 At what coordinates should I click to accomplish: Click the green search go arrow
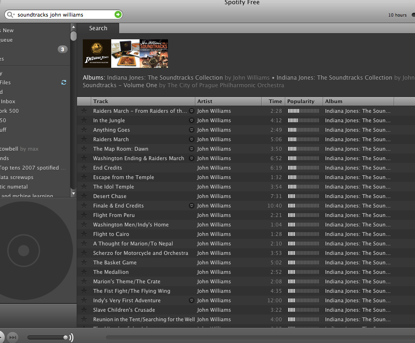coord(118,15)
